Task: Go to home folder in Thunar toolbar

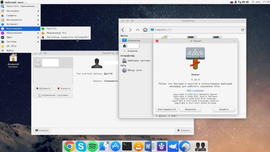Action: [x=145, y=30]
